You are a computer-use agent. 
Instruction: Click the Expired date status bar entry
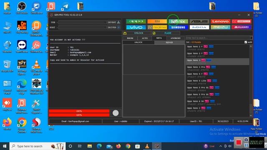[x=159, y=121]
